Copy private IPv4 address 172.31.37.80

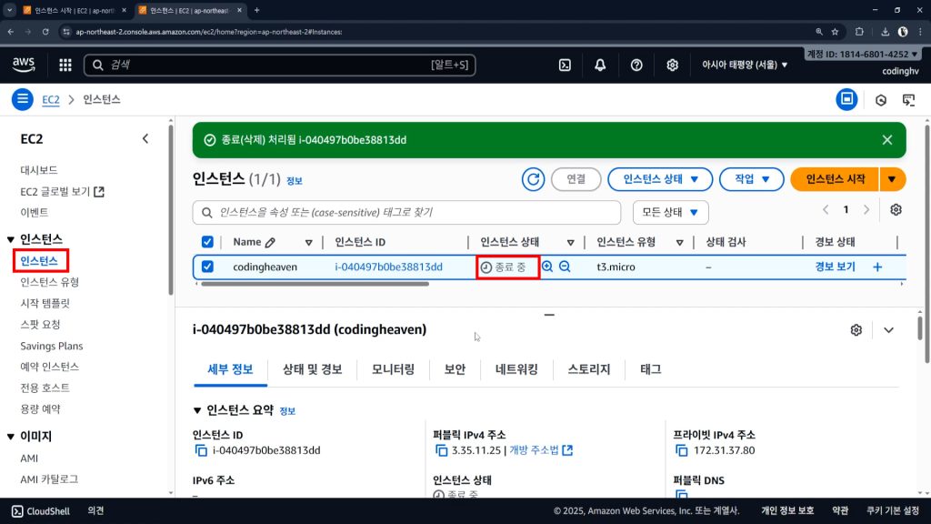[682, 451]
